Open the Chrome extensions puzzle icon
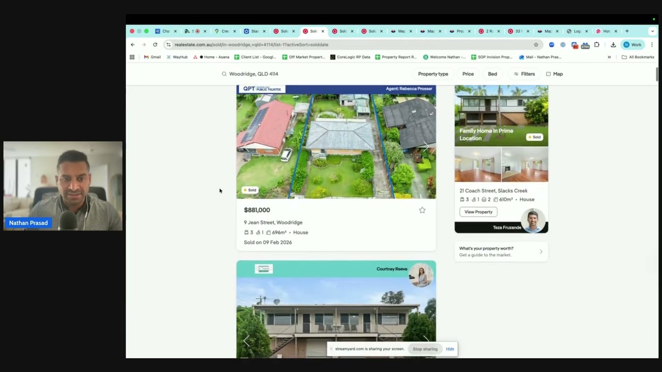This screenshot has width=662, height=372. click(x=596, y=44)
